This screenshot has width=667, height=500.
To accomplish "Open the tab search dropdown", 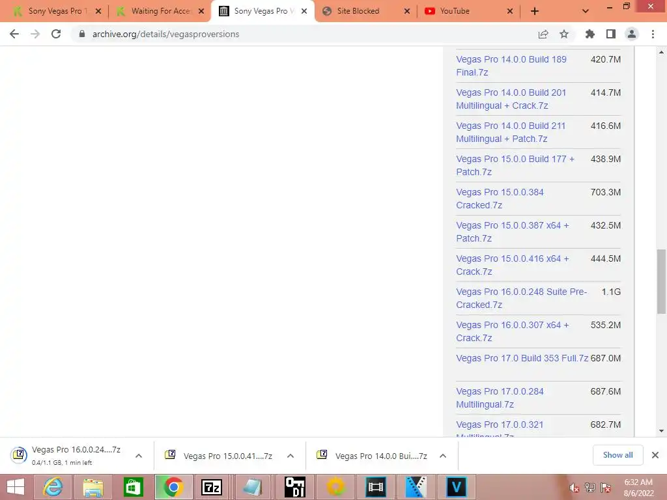I will click(x=586, y=12).
